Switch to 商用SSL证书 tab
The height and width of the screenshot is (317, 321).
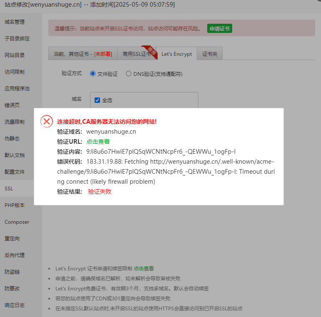coord(137,54)
